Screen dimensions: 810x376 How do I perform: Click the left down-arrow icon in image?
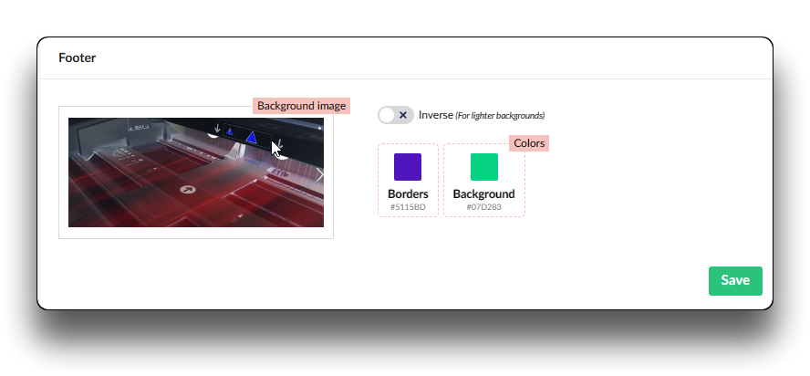click(216, 129)
